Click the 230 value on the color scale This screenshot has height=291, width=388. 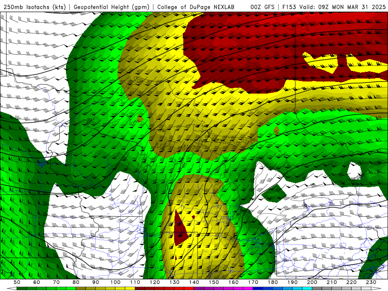click(x=371, y=282)
